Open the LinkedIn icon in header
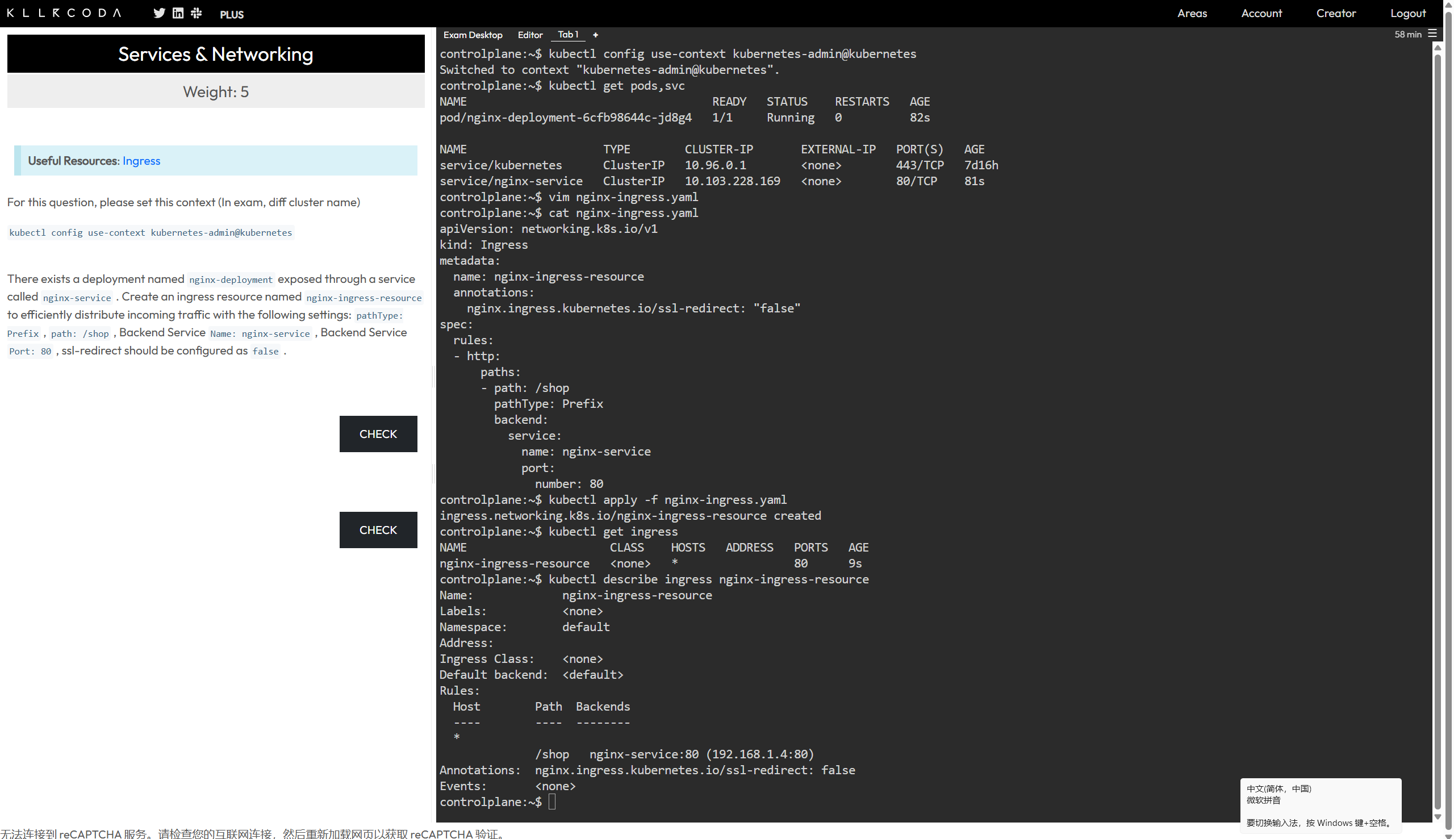 178,13
